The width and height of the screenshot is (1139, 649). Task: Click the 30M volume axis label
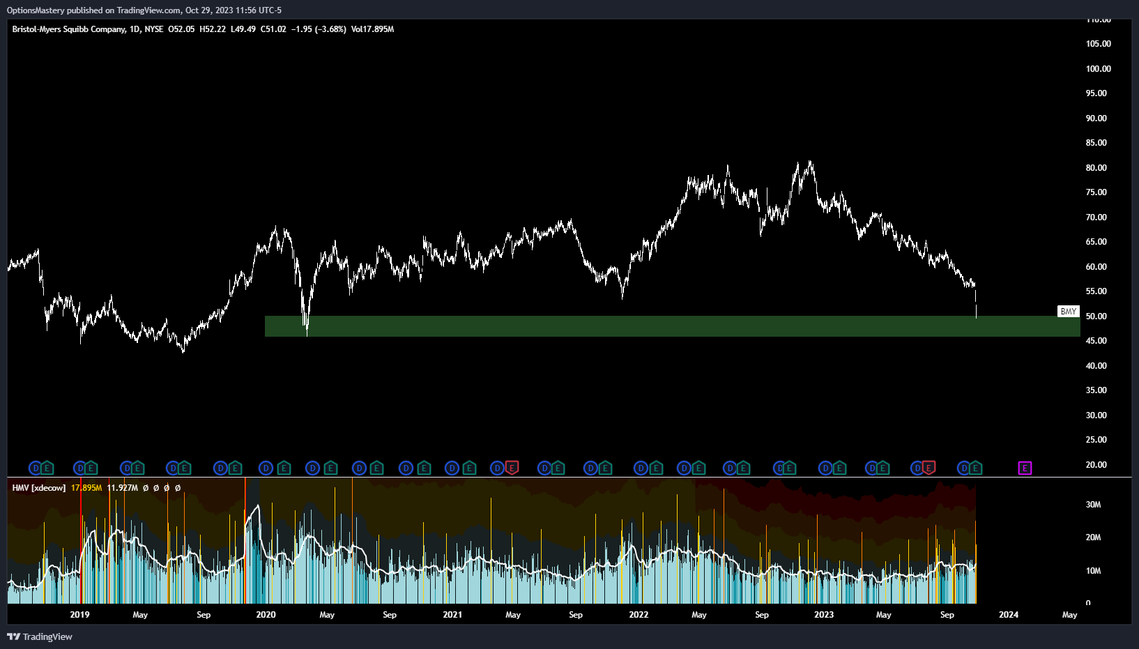click(x=1093, y=505)
